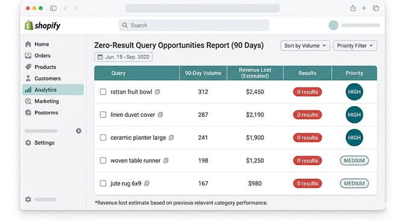Viewport: 405px width, 221px height.
Task: Click the '$1,900' revenue value
Action: pos(255,138)
